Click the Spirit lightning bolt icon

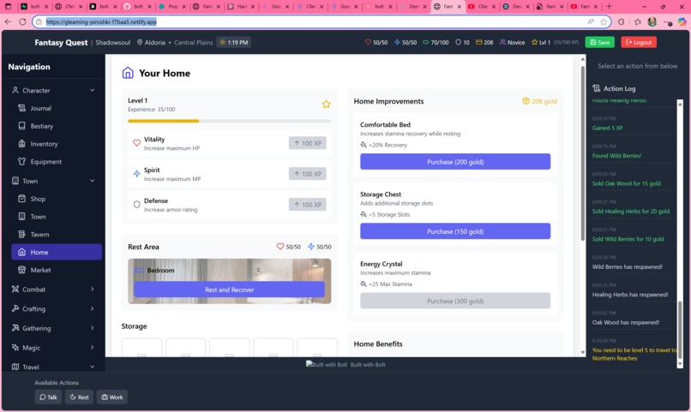point(136,174)
